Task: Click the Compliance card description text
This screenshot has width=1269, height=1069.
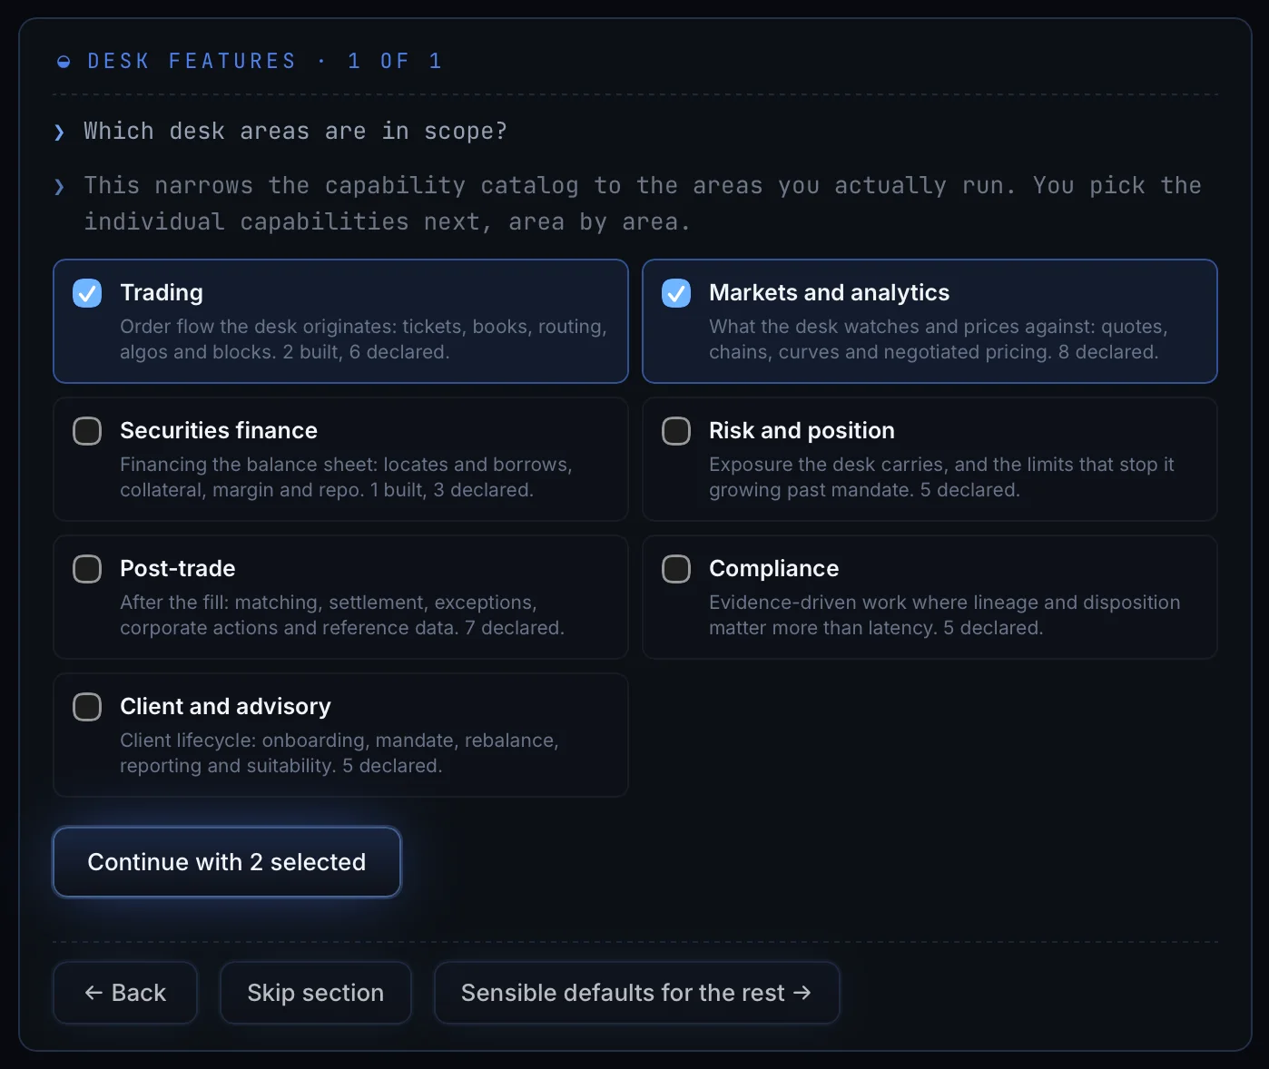Action: point(945,615)
